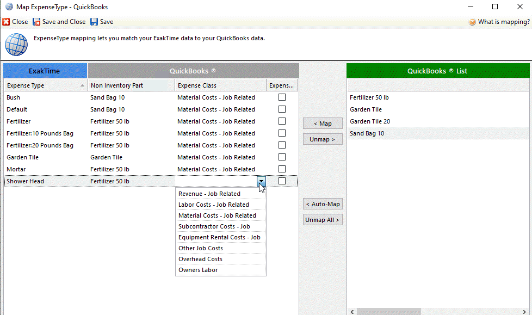
Task: Tick the Default row expense checkbox
Action: tap(282, 109)
